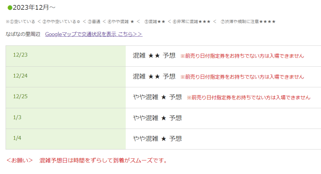The height and width of the screenshot is (174, 321).
Task: Click the green circle before 2023年12月
Action: [10, 8]
